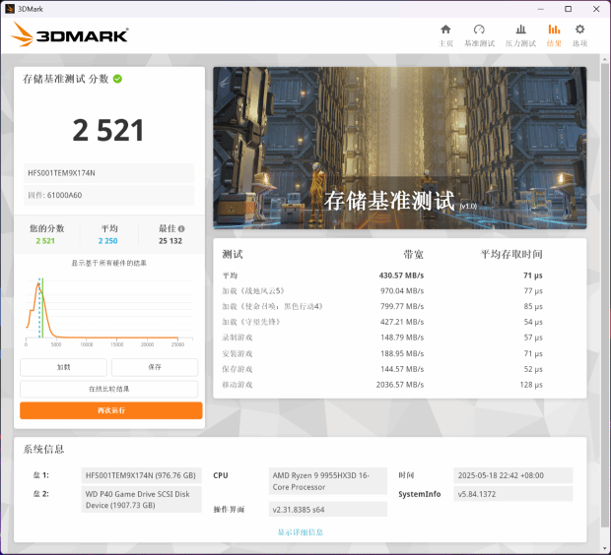Click the 安装游戏 test row label
The image size is (611, 555).
[238, 354]
